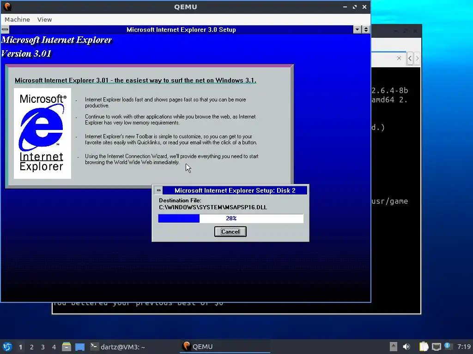Open the View menu in QEMU
Viewport: 473px width, 354px height.
[x=45, y=19]
